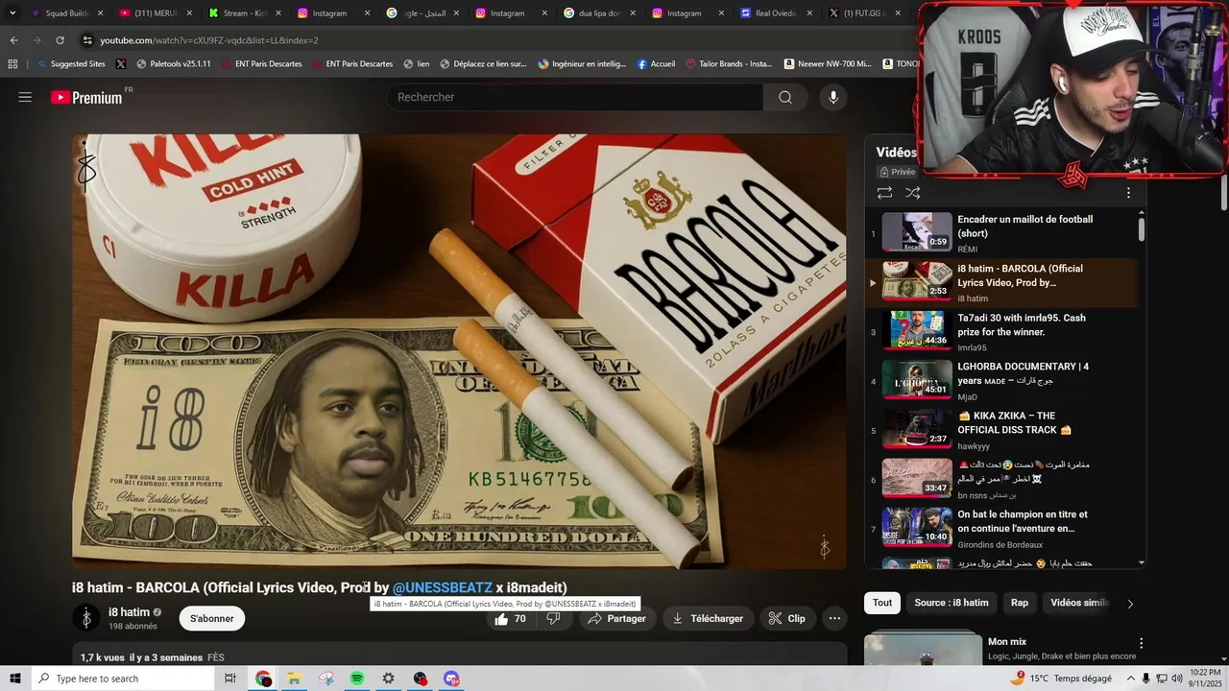Open Spotify from the taskbar
The image size is (1229, 691).
(357, 679)
